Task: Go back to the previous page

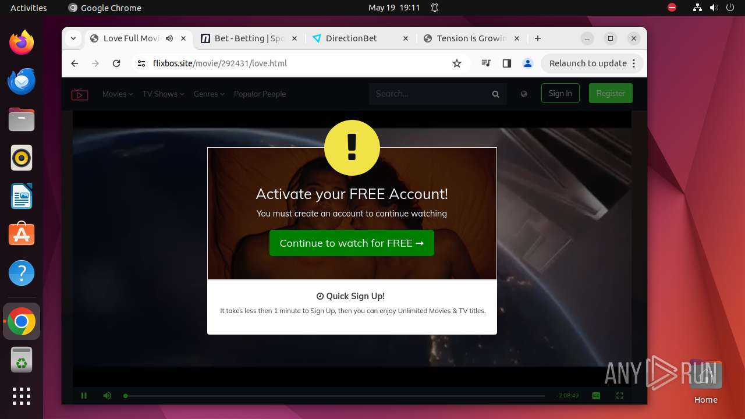Action: [74, 63]
